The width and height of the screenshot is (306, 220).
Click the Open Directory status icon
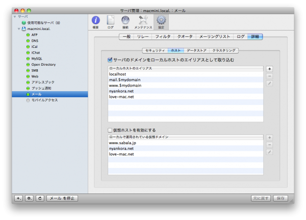click(x=28, y=65)
